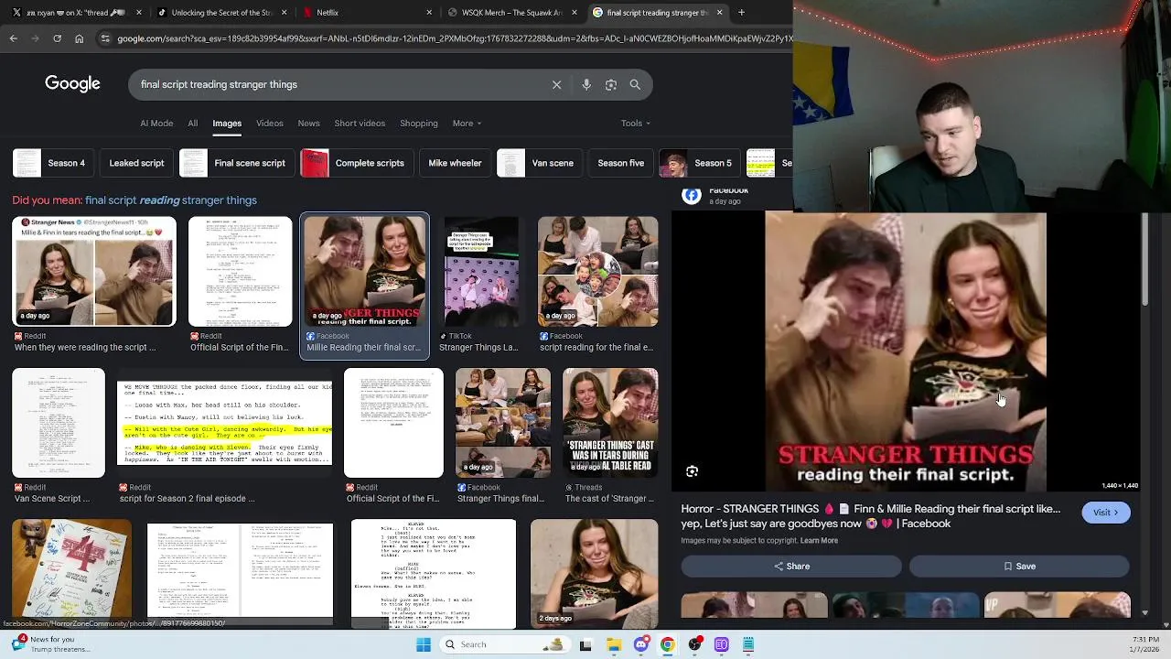Clear the Google search box text
Image resolution: width=1171 pixels, height=659 pixels.
[x=556, y=84]
